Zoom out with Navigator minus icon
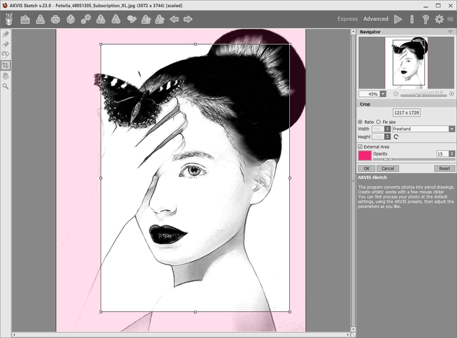 click(396, 94)
